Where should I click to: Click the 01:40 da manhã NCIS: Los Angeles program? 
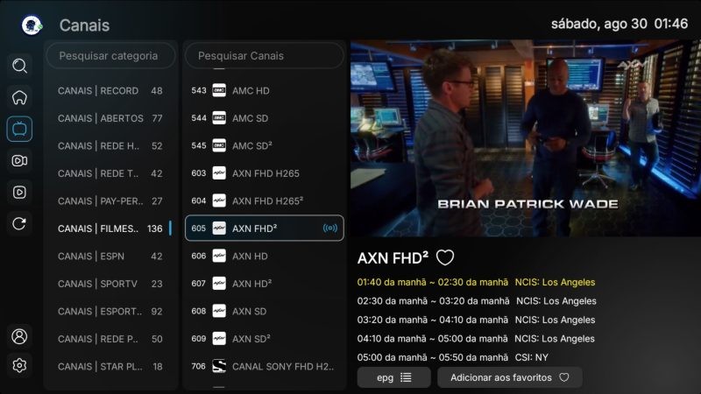[476, 282]
